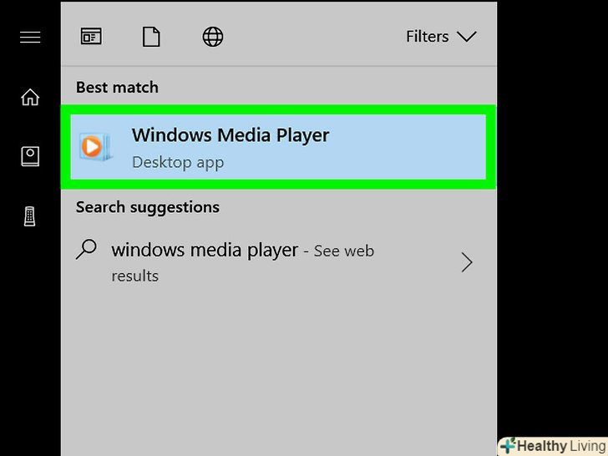Click the search magnifier icon in suggestions
Image resolution: width=608 pixels, height=456 pixels.
pos(86,249)
